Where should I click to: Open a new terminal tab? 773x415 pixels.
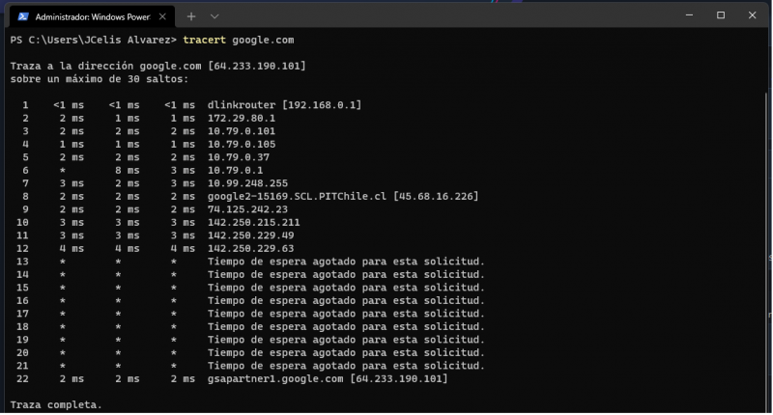click(x=191, y=16)
